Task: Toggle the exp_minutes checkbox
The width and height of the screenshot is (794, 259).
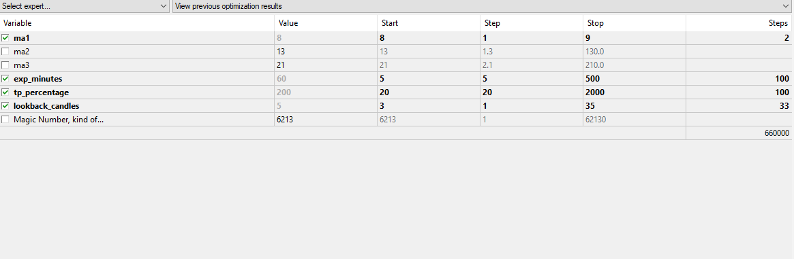Action: [x=5, y=79]
